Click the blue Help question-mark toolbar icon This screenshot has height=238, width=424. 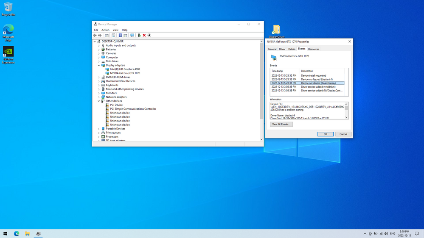coord(120,35)
